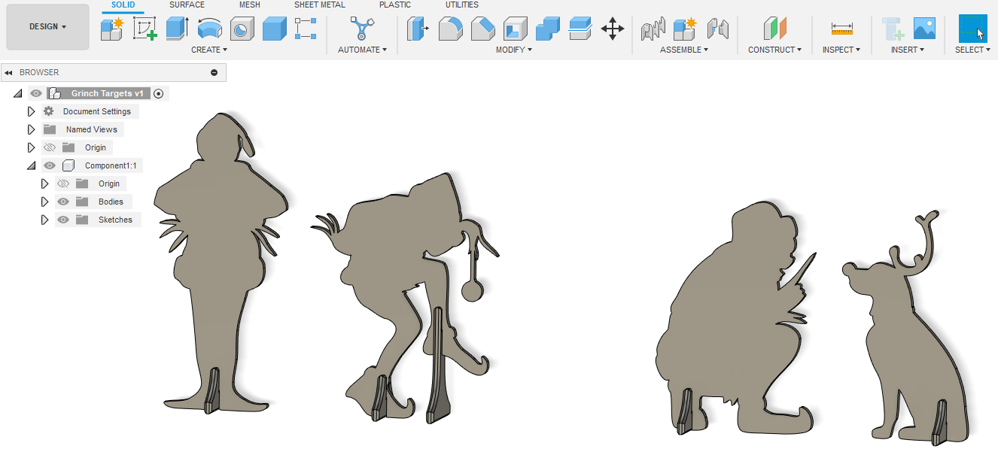Select the Named Views tree item
Image resolution: width=998 pixels, height=455 pixels.
coord(92,129)
